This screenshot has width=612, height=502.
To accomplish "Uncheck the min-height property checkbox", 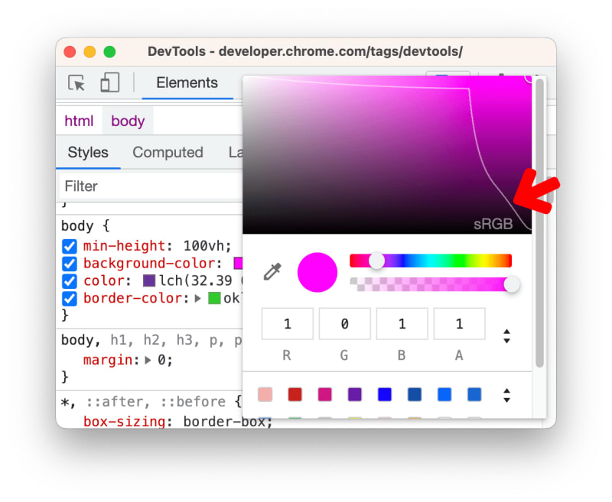I will tap(70, 246).
